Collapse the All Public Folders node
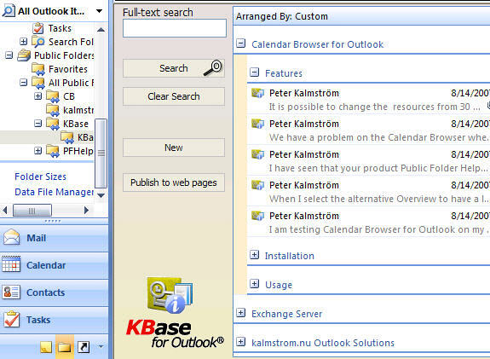 pos(23,83)
